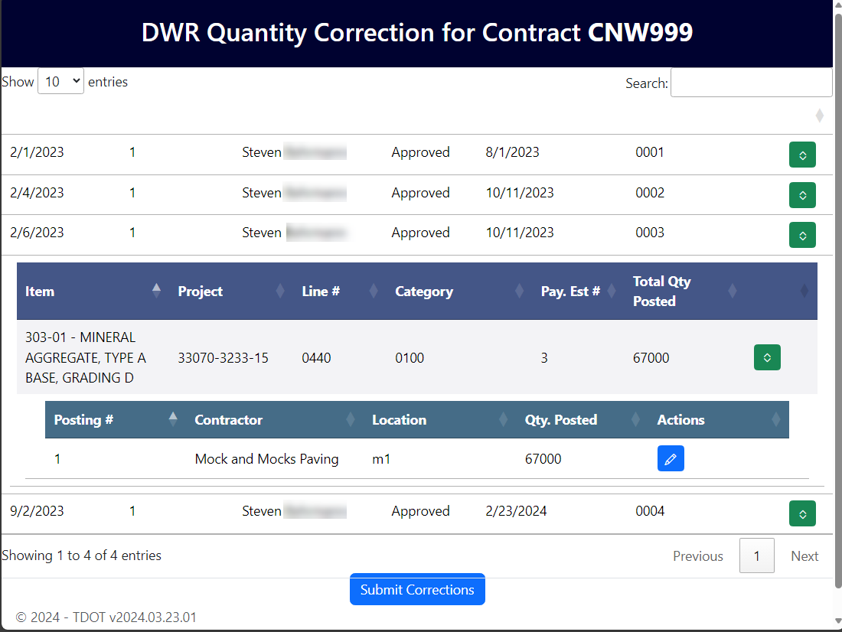
Task: Select page 1 in pagination
Action: [x=756, y=555]
